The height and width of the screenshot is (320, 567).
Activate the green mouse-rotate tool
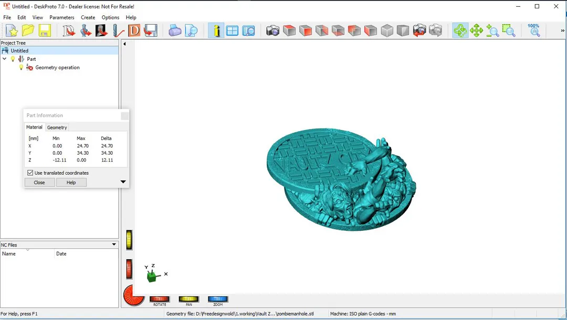click(460, 31)
